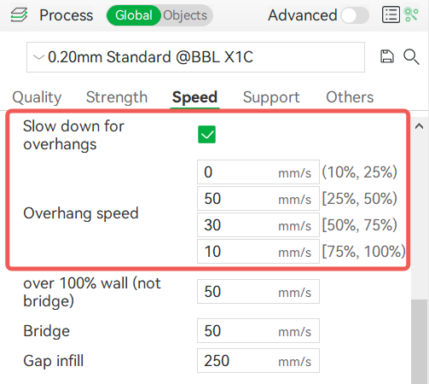Click the Process layers icon

tap(19, 15)
